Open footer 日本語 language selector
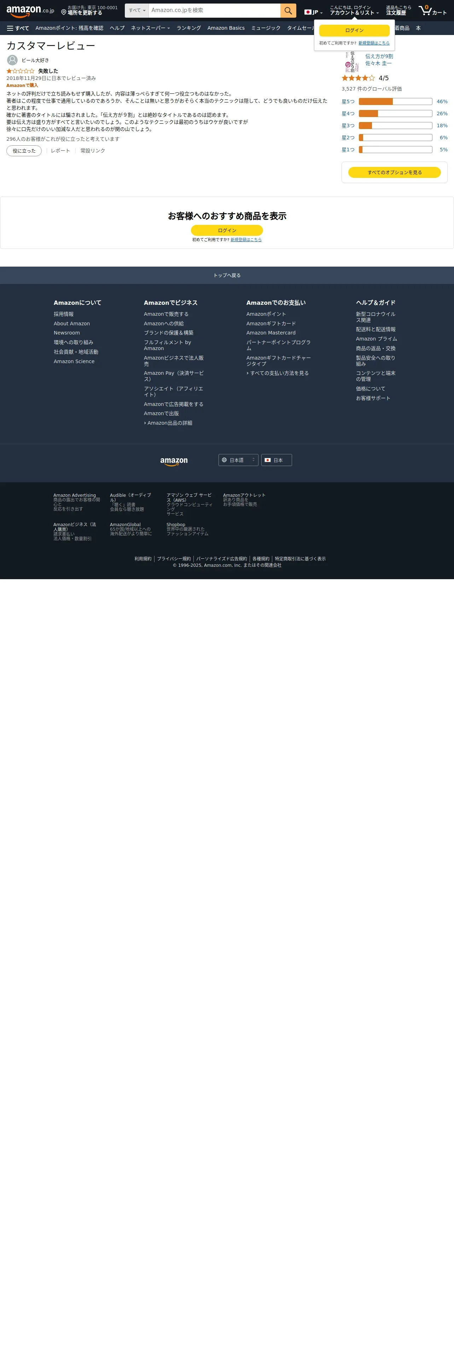The height and width of the screenshot is (1362, 454). coord(238,460)
